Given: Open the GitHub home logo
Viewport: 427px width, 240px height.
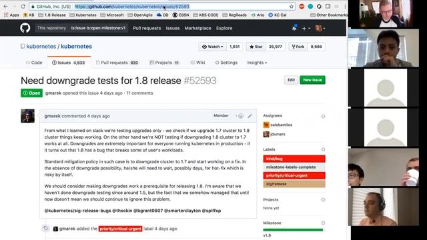Looking at the screenshot, I should 25,28.
